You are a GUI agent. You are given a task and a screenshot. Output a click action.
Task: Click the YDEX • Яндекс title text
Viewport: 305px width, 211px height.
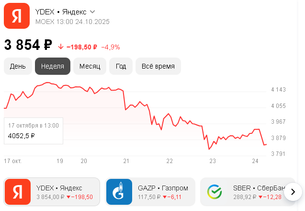tap(61, 12)
